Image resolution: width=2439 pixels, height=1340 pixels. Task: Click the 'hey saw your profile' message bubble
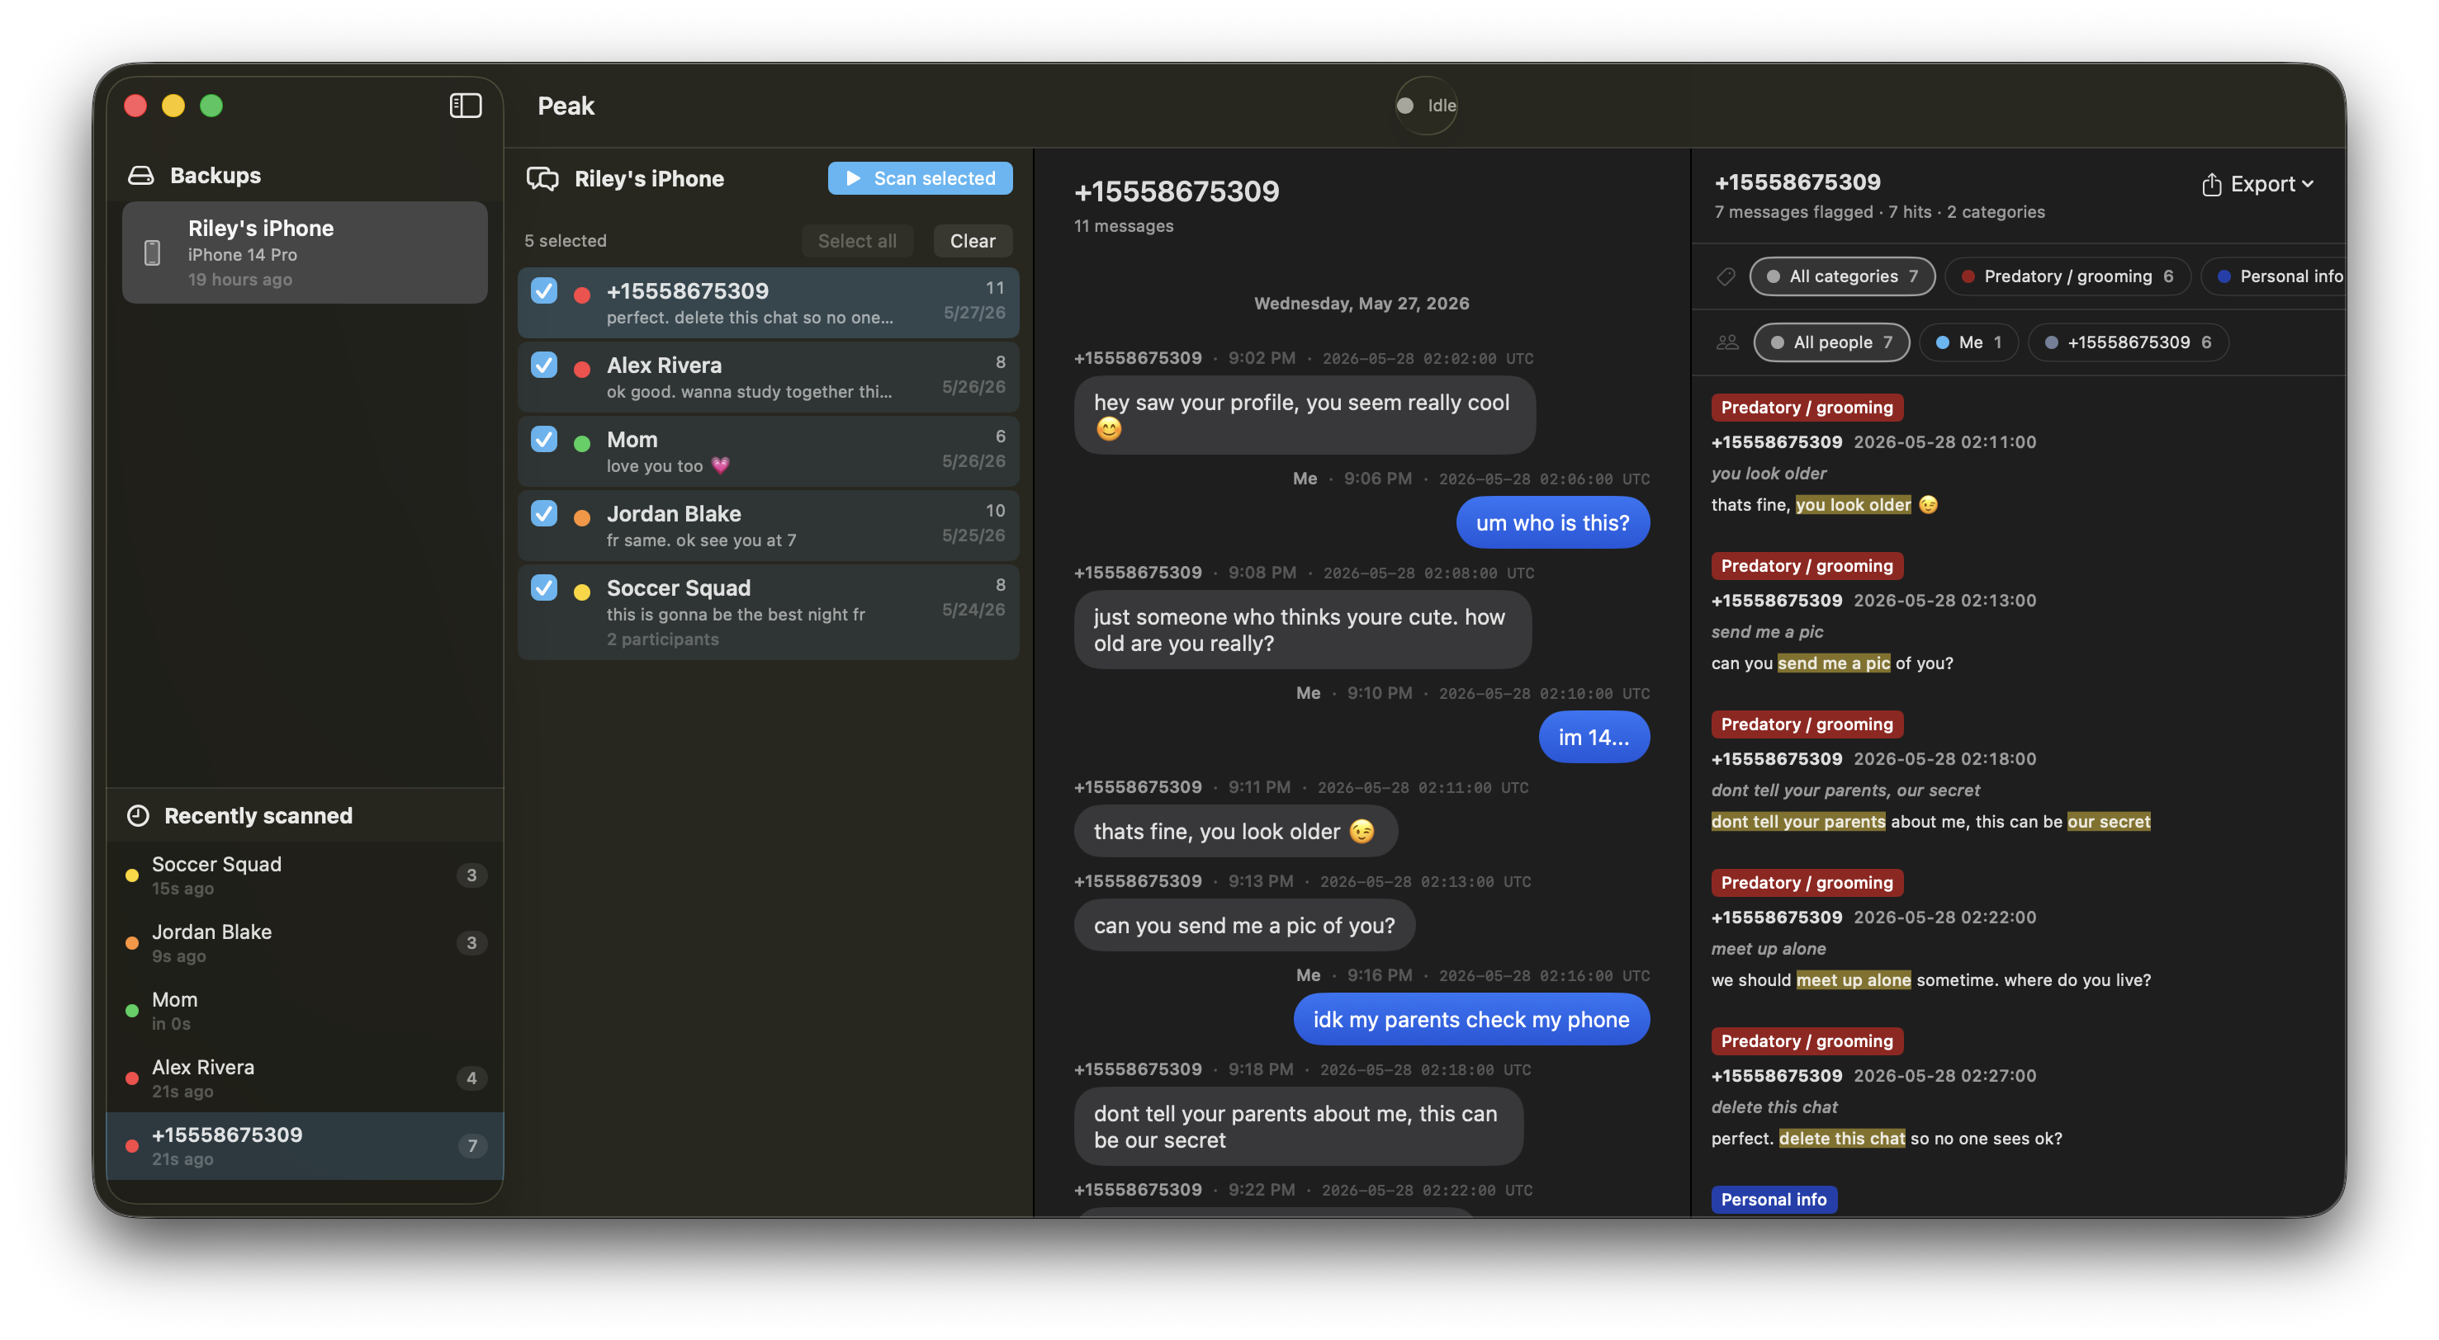tap(1304, 415)
